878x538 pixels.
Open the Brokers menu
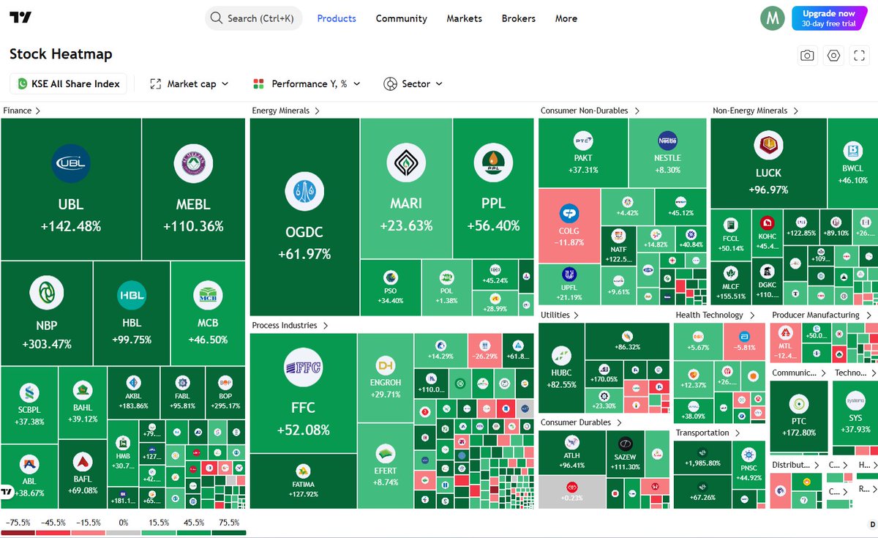519,18
